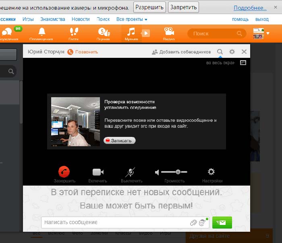
Task: Send message with green envelope button
Action: [x=222, y=222]
